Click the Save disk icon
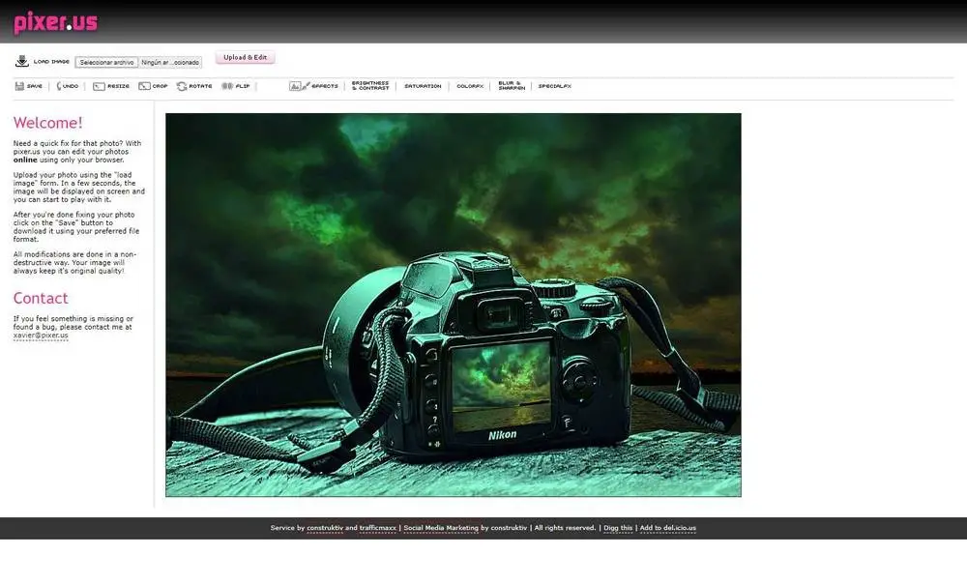 click(19, 86)
